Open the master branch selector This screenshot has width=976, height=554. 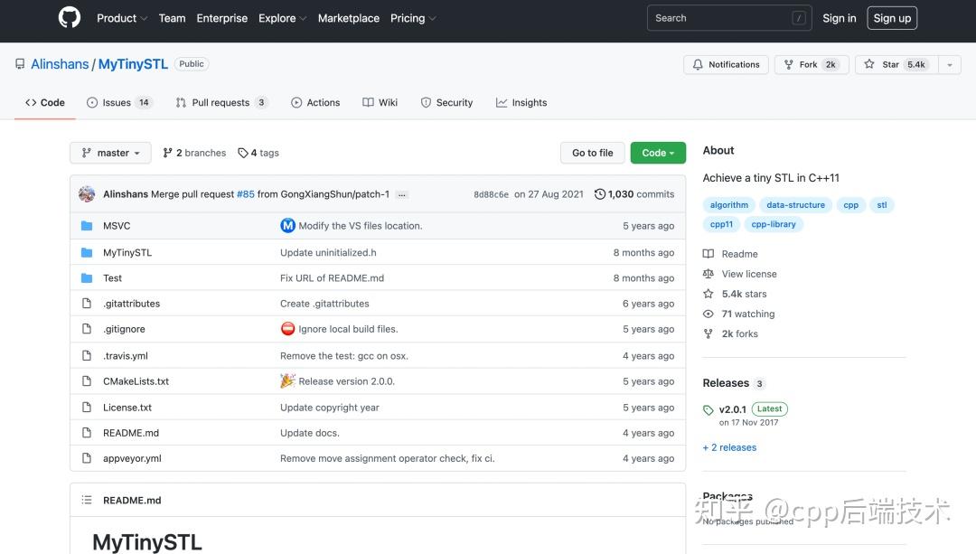(111, 153)
